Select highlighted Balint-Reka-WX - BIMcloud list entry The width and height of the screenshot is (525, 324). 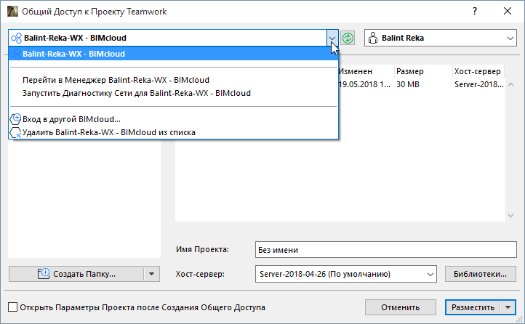(x=173, y=54)
